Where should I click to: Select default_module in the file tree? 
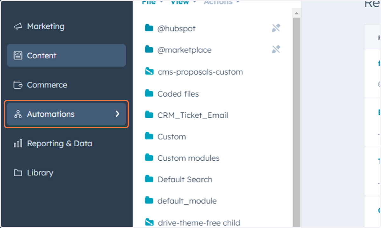(x=187, y=201)
